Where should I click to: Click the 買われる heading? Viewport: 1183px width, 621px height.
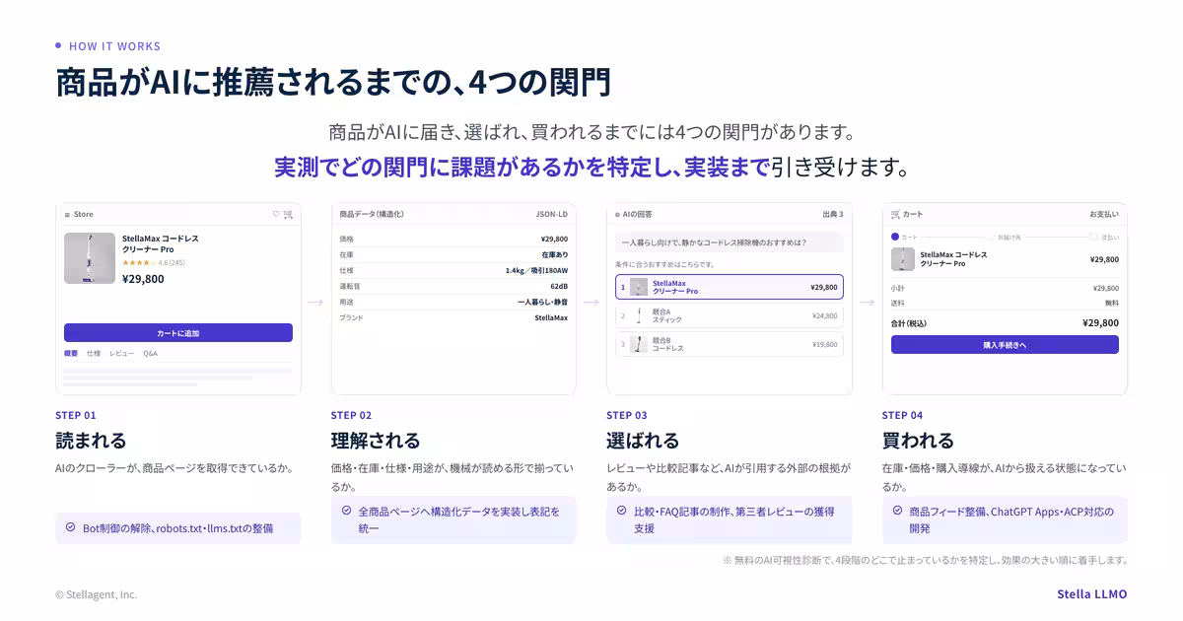click(918, 441)
